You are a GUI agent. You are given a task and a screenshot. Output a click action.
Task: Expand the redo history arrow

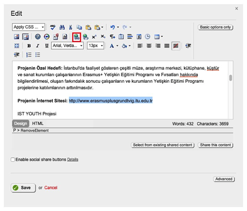[130, 27]
